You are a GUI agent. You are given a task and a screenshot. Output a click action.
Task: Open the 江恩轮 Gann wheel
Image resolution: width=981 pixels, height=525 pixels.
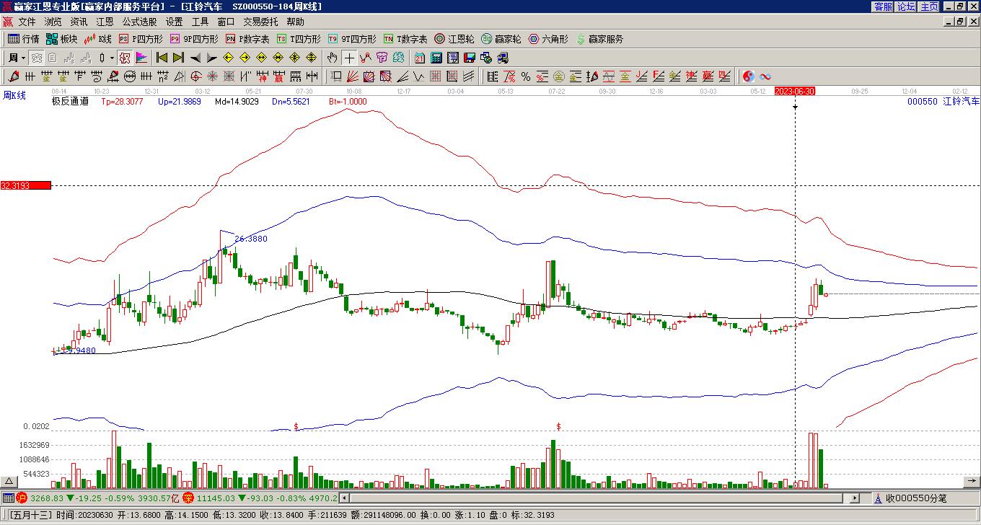point(454,39)
